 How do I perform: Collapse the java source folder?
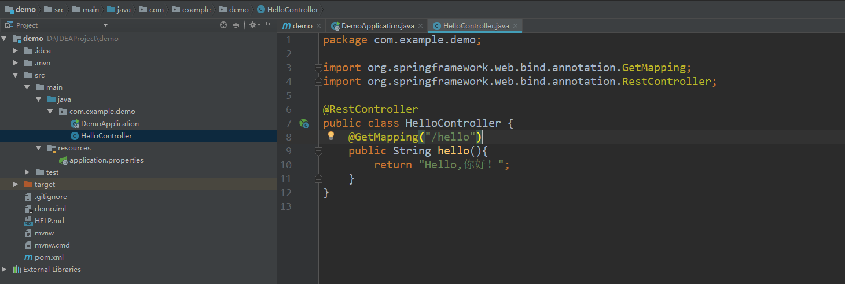[38, 99]
